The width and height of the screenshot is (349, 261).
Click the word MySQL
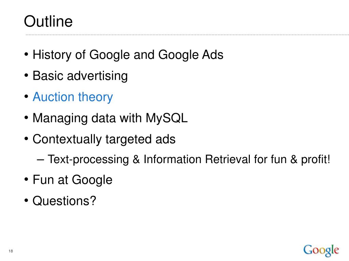tap(166, 118)
